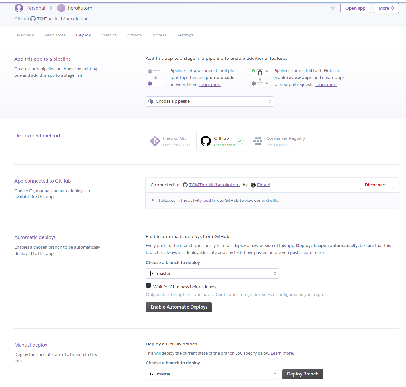Click the GitHub logo in Deployment method
The height and width of the screenshot is (387, 406).
coord(206,141)
